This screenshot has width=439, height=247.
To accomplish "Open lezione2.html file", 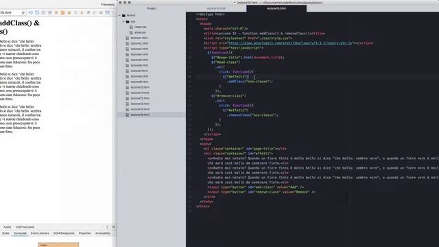I will pyautogui.click(x=139, y=43).
